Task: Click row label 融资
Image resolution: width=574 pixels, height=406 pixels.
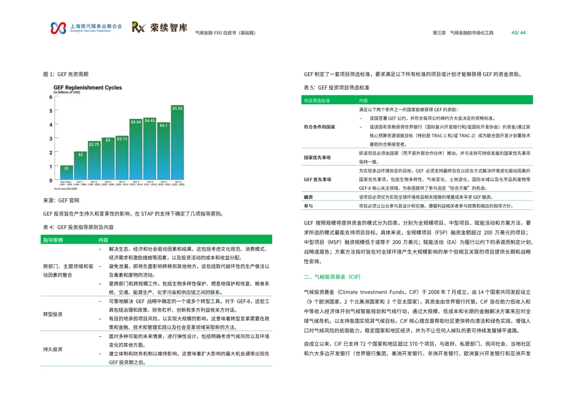Action: click(x=308, y=197)
